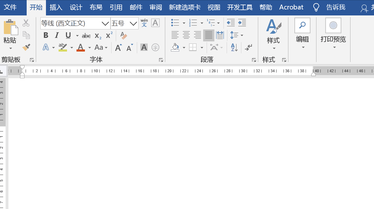Viewport: 374px width, 209px height.
Task: Open the font size dropdown
Action: 134,23
